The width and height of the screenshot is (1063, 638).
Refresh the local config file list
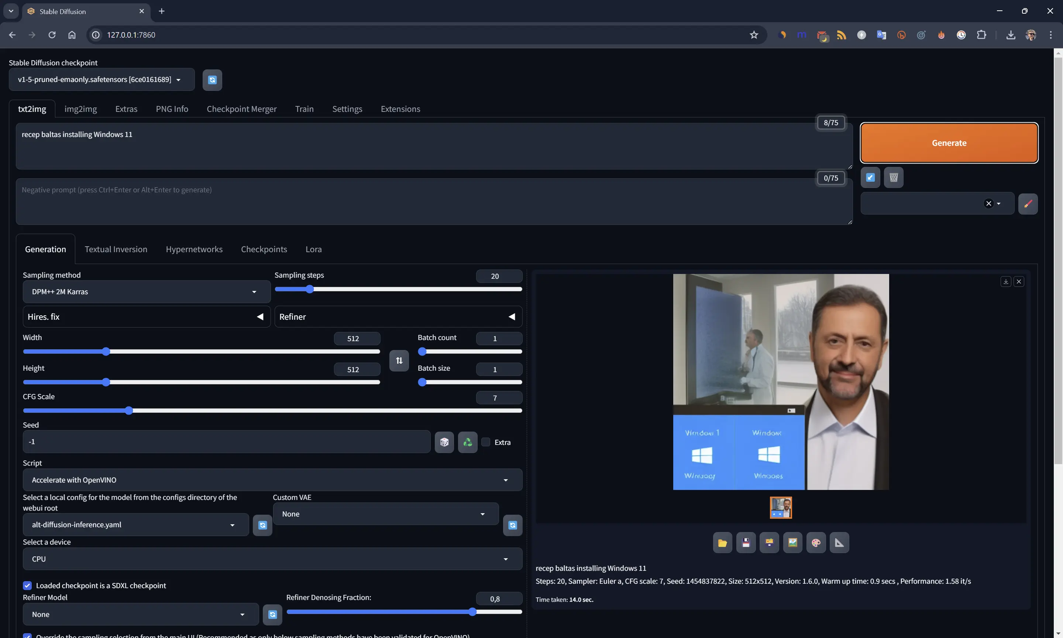point(262,525)
